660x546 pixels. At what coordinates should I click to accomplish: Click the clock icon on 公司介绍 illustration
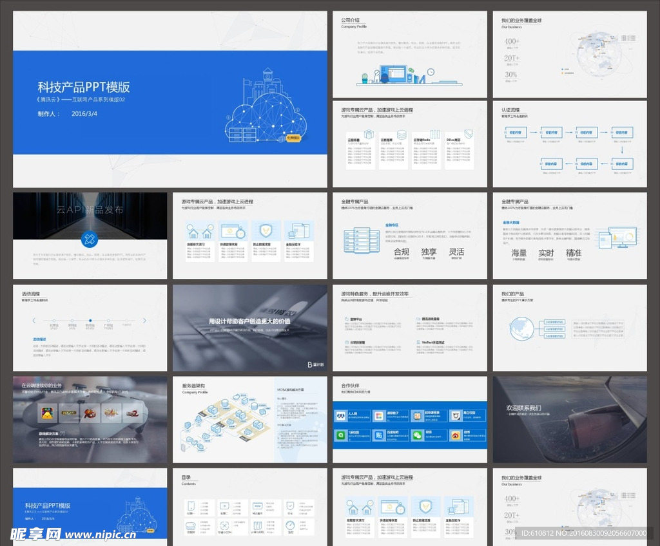click(431, 72)
